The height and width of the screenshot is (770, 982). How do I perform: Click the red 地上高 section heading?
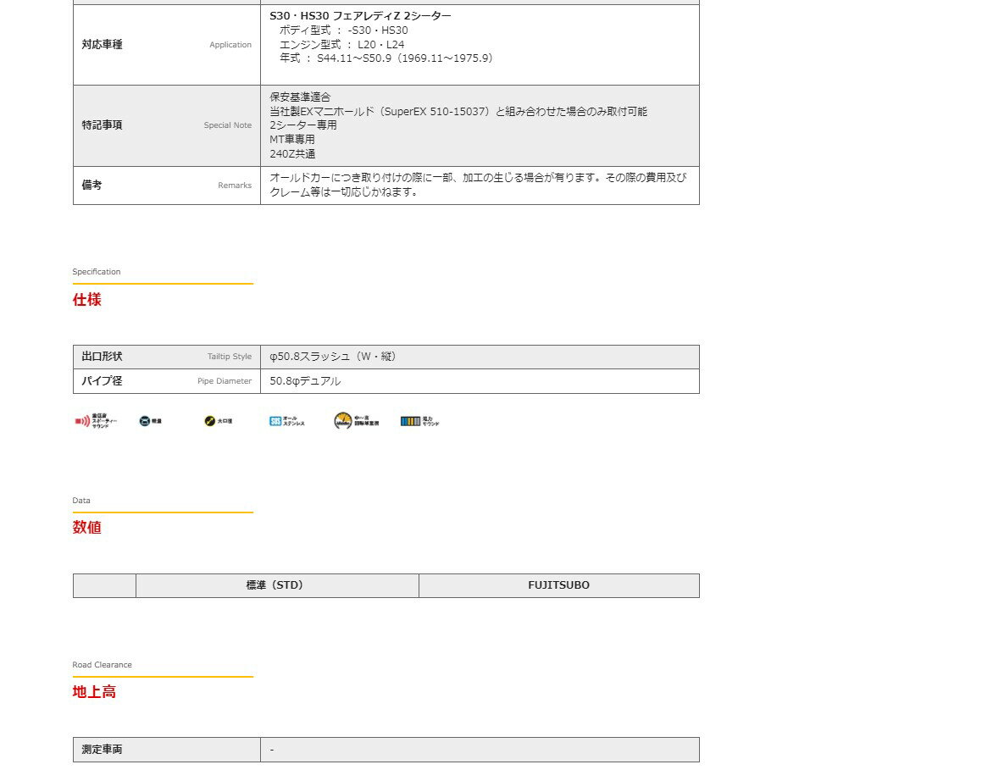(94, 692)
